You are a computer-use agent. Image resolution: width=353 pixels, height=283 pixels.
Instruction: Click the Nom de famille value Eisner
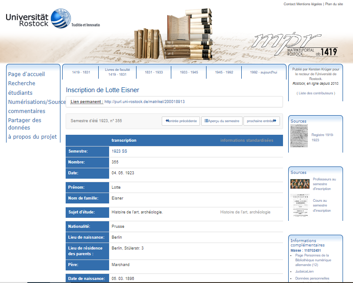(117, 198)
